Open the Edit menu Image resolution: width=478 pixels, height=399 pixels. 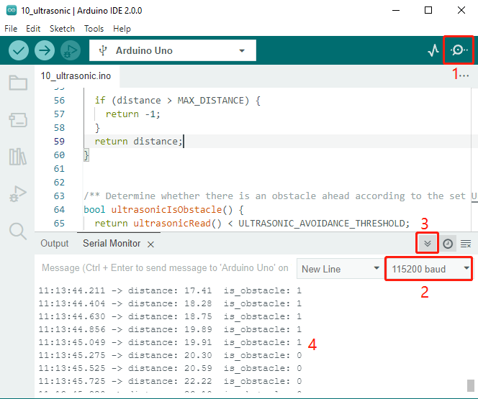(33, 29)
